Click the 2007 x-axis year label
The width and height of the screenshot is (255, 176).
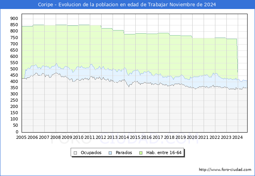click(44, 137)
